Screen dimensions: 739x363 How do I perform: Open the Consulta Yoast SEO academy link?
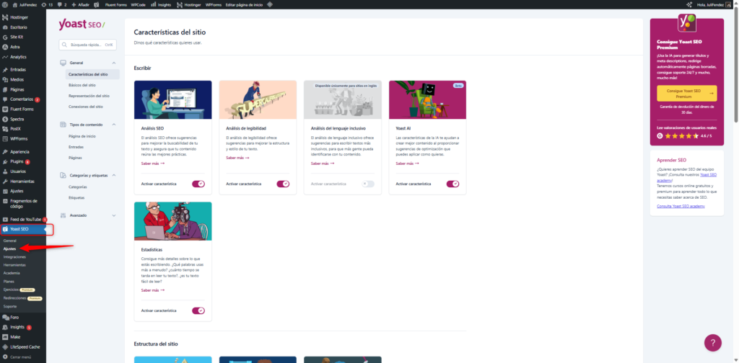click(x=681, y=206)
